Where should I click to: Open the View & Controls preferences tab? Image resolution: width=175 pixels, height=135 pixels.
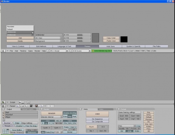pos(18,46)
